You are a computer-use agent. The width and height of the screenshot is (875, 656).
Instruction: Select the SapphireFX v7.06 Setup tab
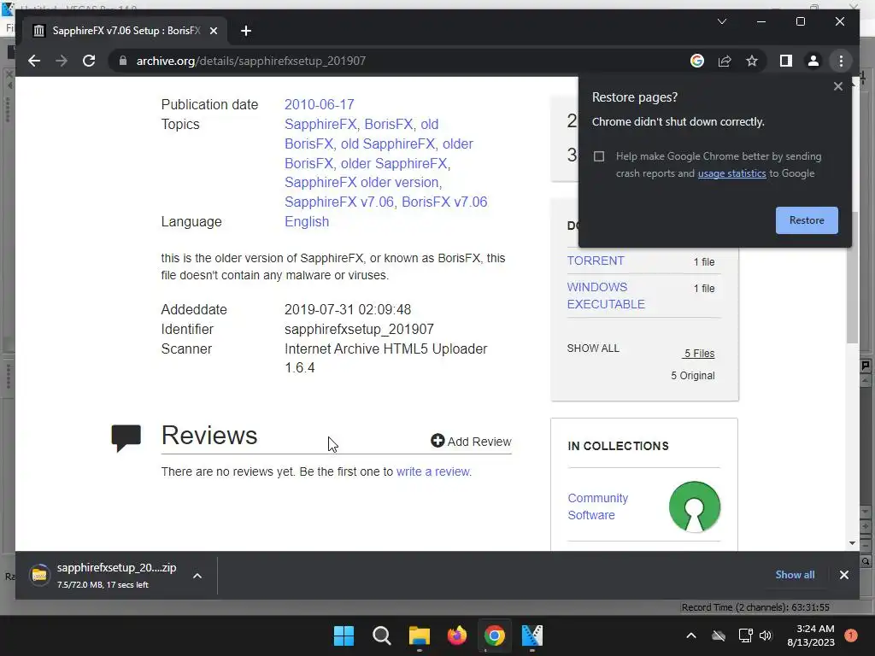(125, 31)
